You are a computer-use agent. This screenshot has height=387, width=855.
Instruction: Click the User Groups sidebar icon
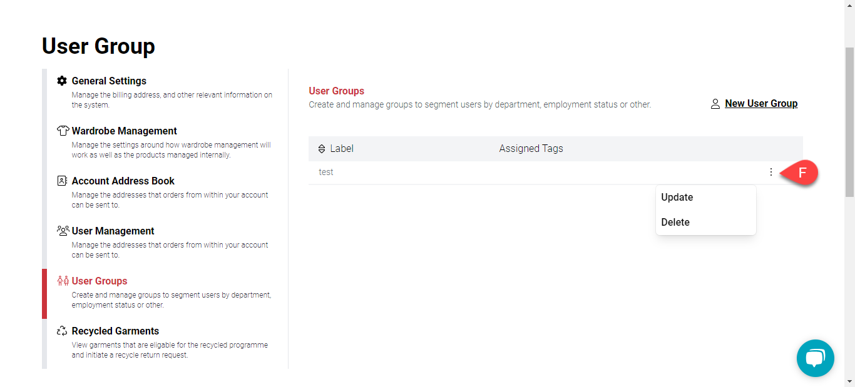point(62,281)
